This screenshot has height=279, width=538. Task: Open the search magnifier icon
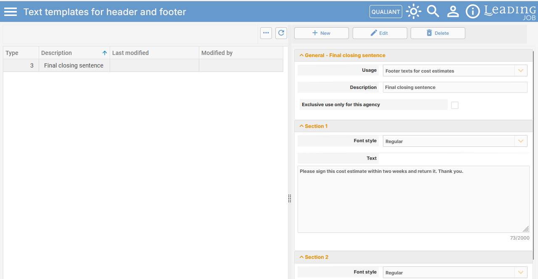tap(433, 12)
